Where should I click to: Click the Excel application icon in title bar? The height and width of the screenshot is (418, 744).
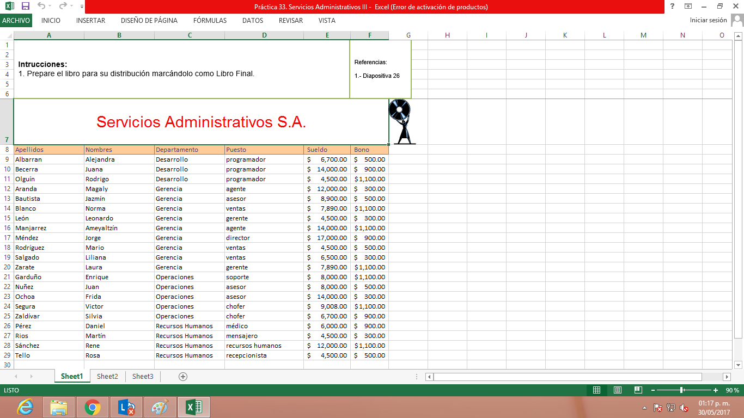click(x=9, y=7)
